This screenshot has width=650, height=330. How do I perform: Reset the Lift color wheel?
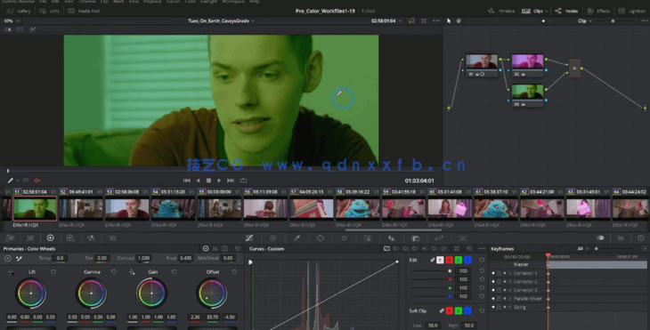[x=53, y=272]
